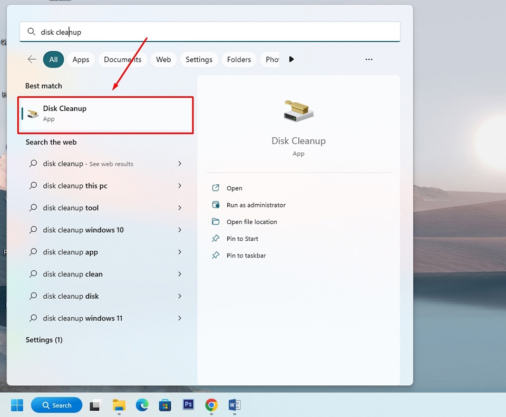Expand 'disk cleanup - See web results' chevron
The width and height of the screenshot is (506, 417).
pyautogui.click(x=180, y=164)
